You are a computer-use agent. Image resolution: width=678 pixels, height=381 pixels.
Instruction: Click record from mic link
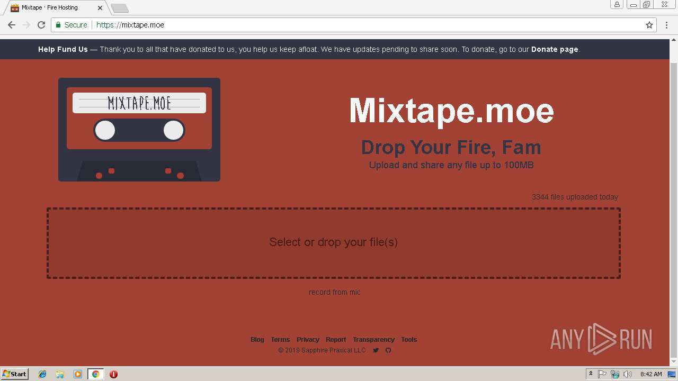click(335, 292)
